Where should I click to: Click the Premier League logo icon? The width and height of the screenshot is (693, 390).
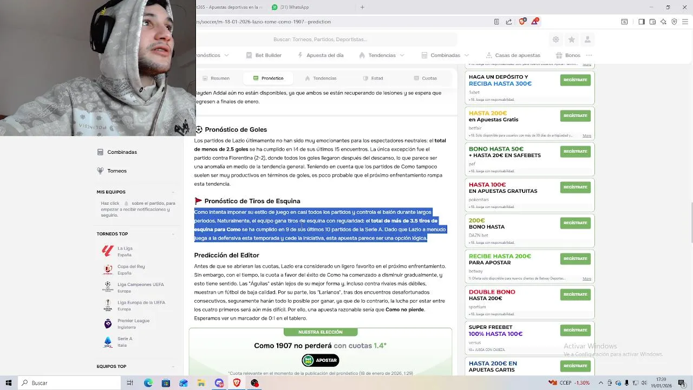(108, 323)
